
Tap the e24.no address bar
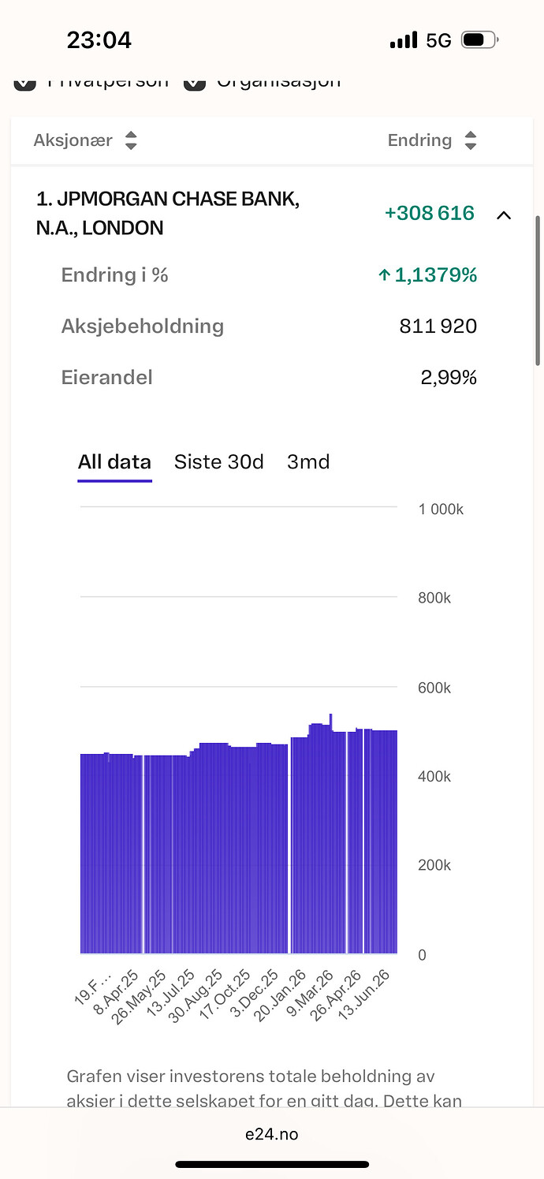click(x=272, y=1134)
